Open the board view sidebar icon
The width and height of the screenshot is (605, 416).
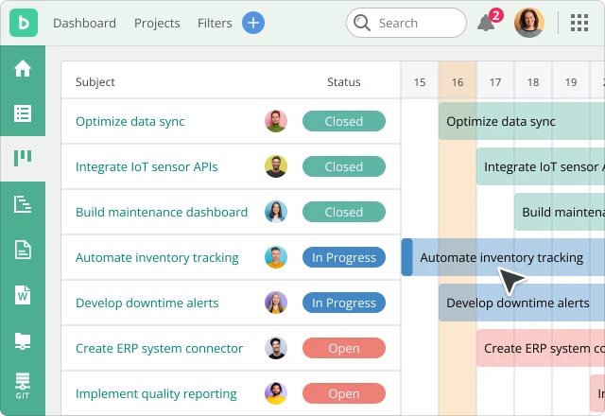(23, 158)
